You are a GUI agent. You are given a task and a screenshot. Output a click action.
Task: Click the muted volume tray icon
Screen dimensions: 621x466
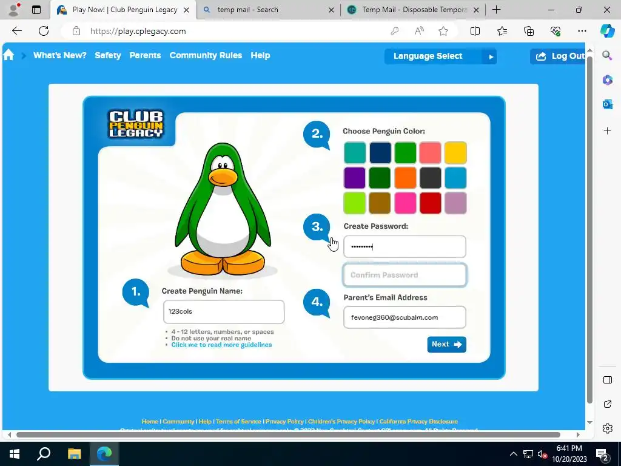[x=542, y=454]
